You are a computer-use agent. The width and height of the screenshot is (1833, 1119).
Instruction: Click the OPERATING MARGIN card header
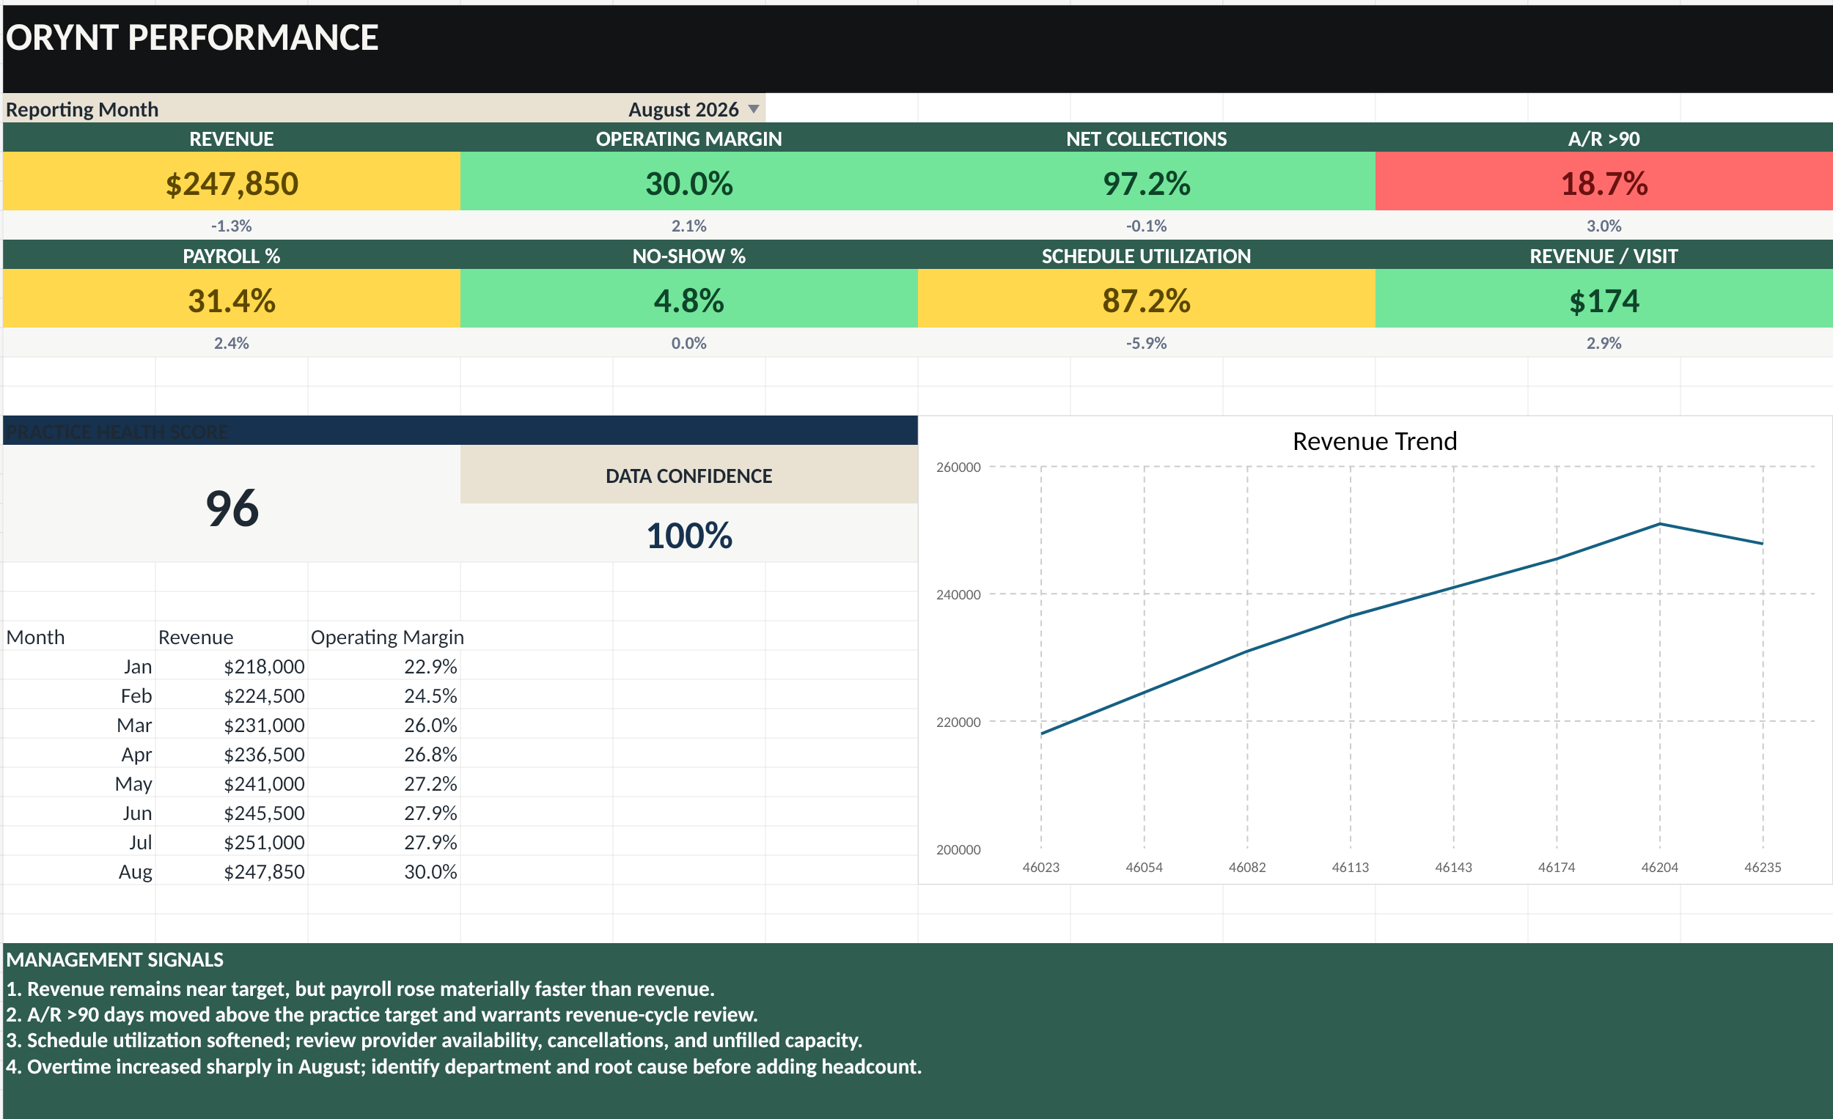coord(689,139)
